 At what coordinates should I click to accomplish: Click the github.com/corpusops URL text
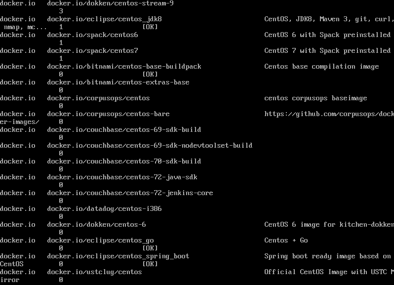[x=329, y=114]
